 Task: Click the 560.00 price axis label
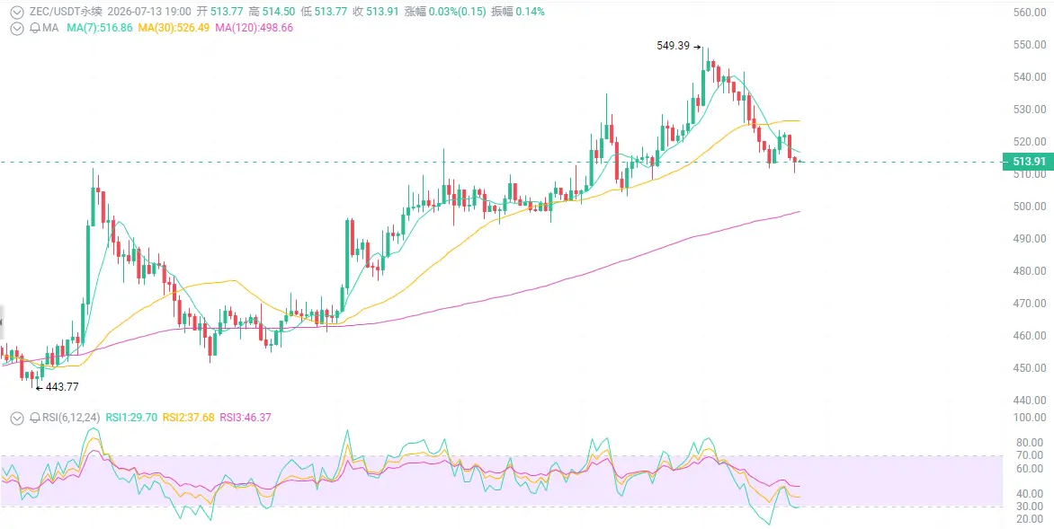coord(1030,12)
